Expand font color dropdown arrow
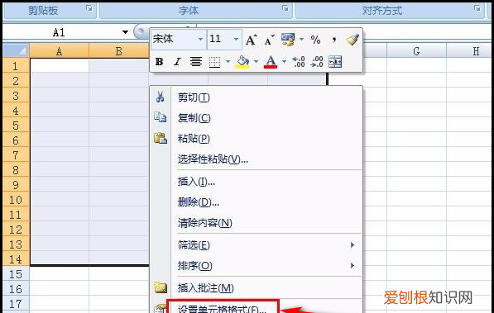This screenshot has width=494, height=313. pos(284,62)
